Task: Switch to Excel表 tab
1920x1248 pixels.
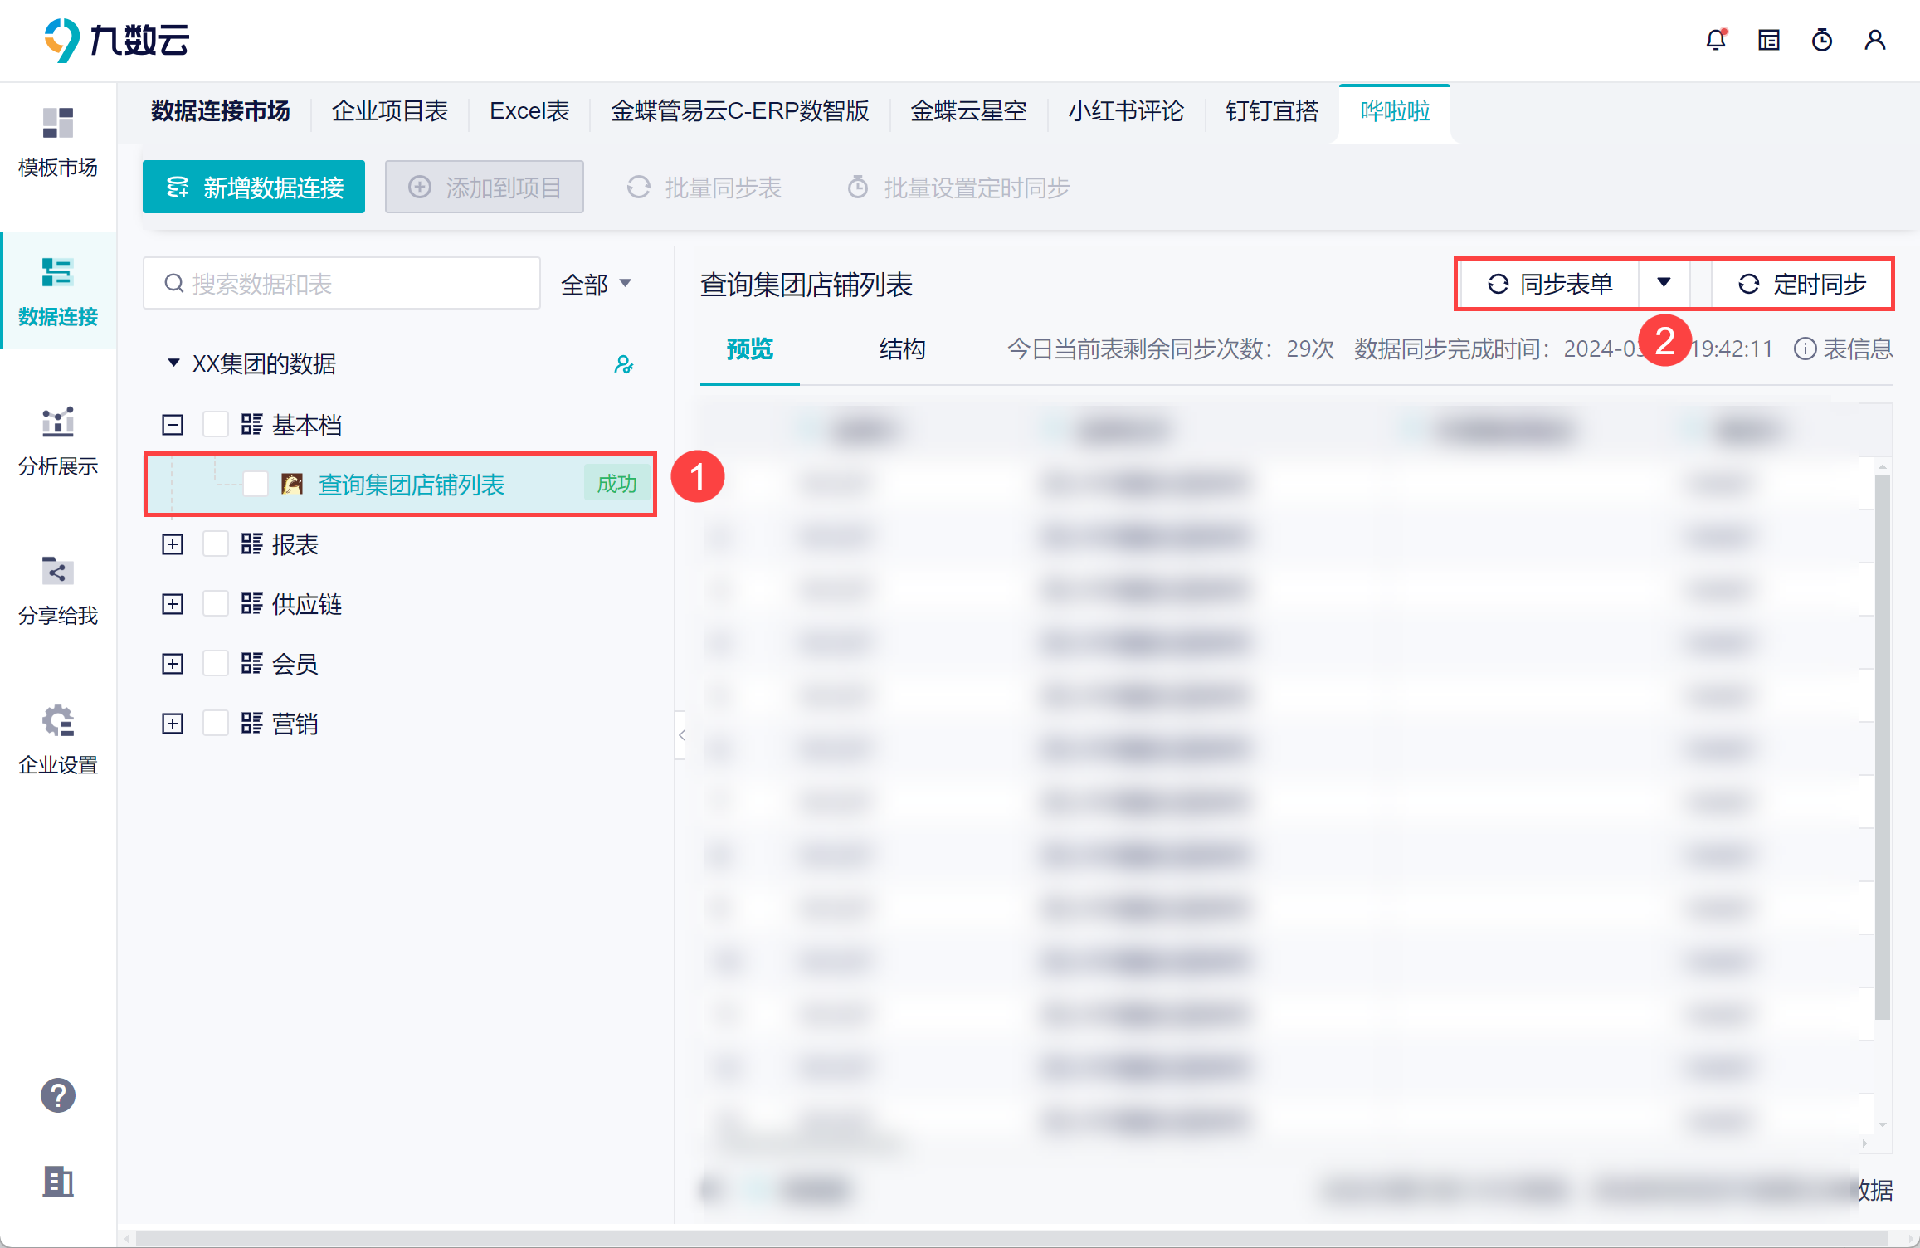Action: point(529,110)
